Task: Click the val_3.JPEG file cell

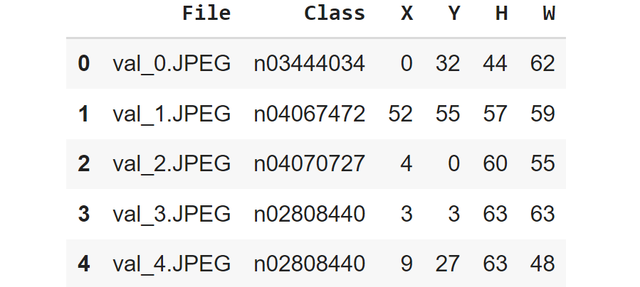Action: pyautogui.click(x=172, y=214)
